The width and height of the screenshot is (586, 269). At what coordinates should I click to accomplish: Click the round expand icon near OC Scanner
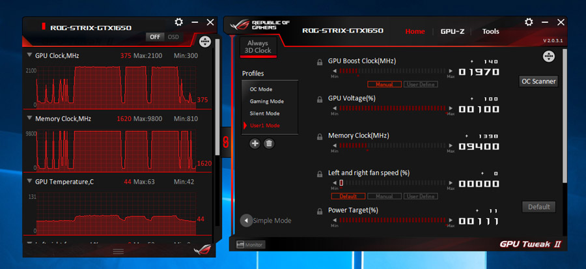[549, 57]
